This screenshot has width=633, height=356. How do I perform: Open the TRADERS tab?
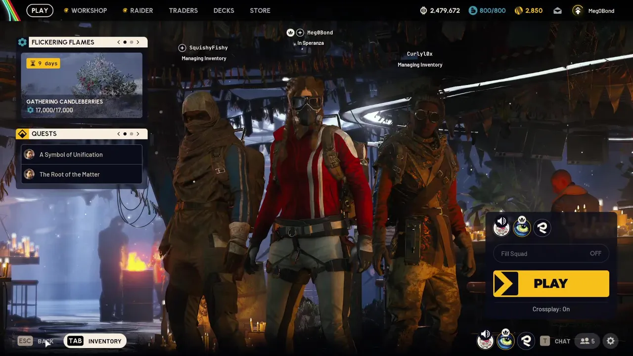point(183,10)
